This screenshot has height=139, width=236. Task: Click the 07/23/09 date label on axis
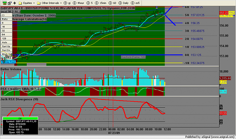click(x=114, y=133)
